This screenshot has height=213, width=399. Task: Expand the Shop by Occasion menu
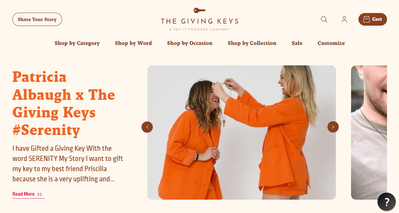click(x=190, y=43)
